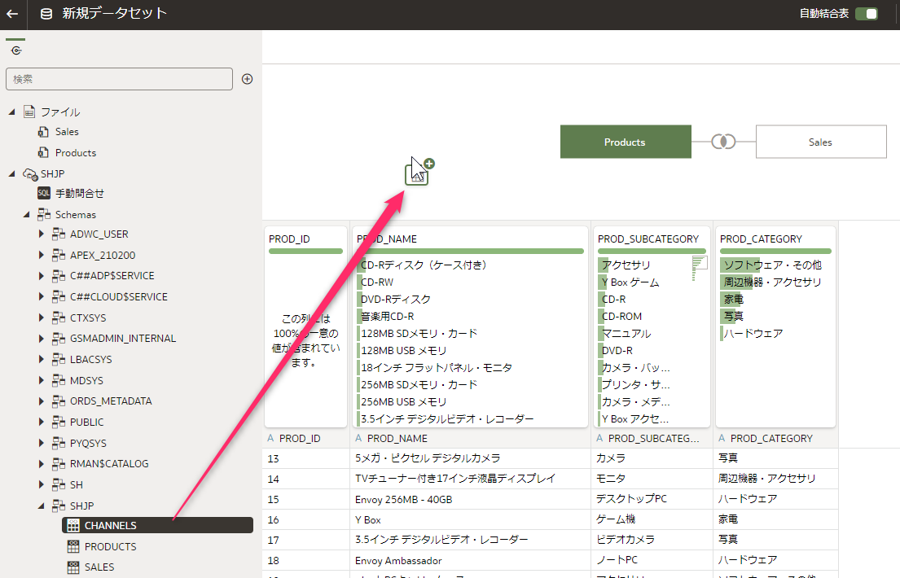Click the APEX_210200 schema icon

coord(59,255)
